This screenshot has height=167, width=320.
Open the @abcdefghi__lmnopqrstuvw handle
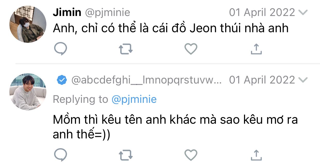(146, 80)
